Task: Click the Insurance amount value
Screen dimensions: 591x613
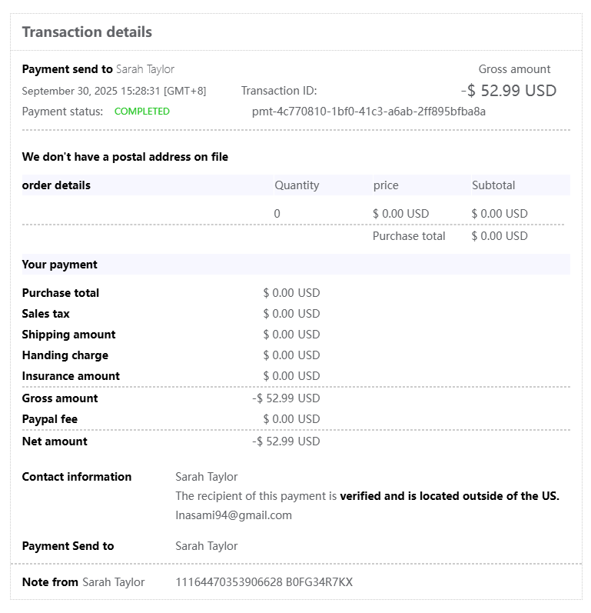Action: point(291,376)
